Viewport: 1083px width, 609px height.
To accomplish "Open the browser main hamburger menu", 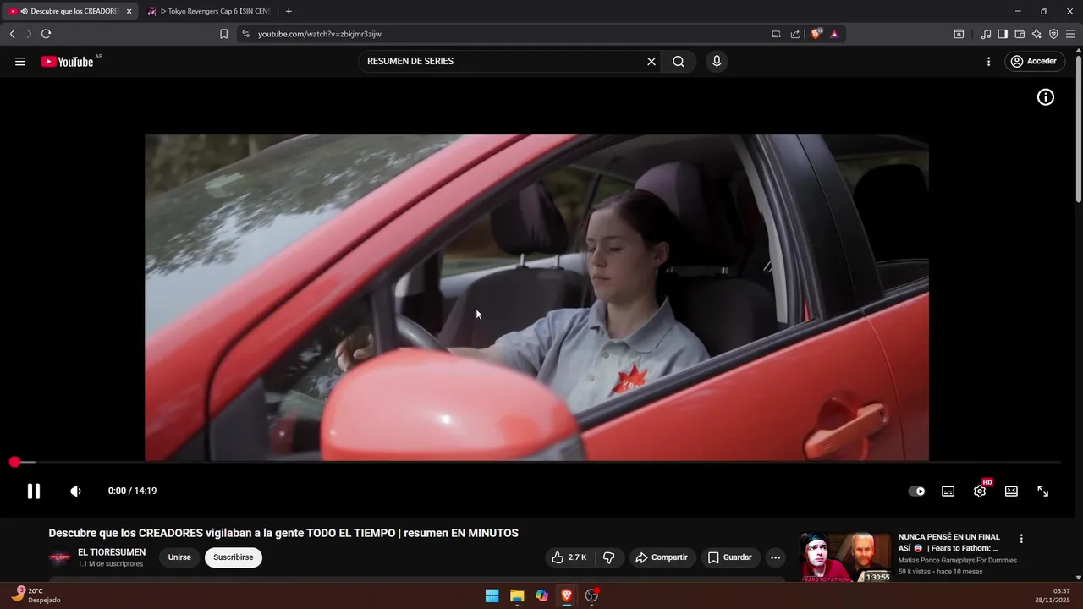I will click(1070, 34).
